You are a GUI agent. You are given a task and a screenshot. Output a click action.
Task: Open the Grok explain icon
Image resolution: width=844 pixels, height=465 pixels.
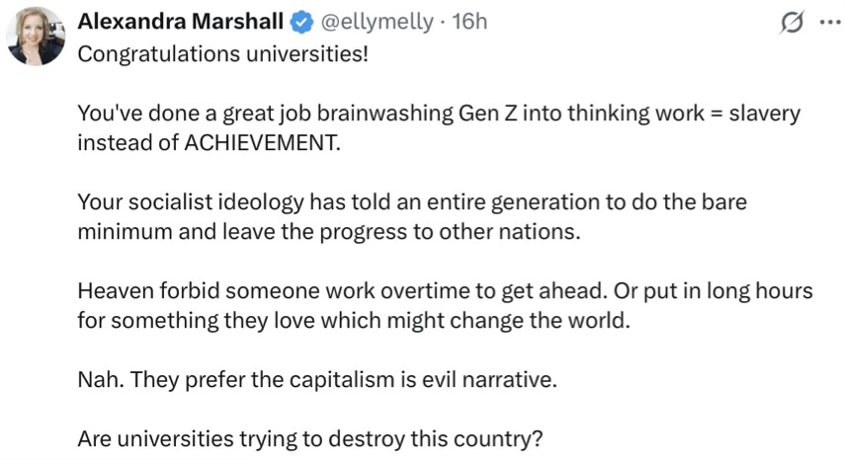(x=792, y=22)
